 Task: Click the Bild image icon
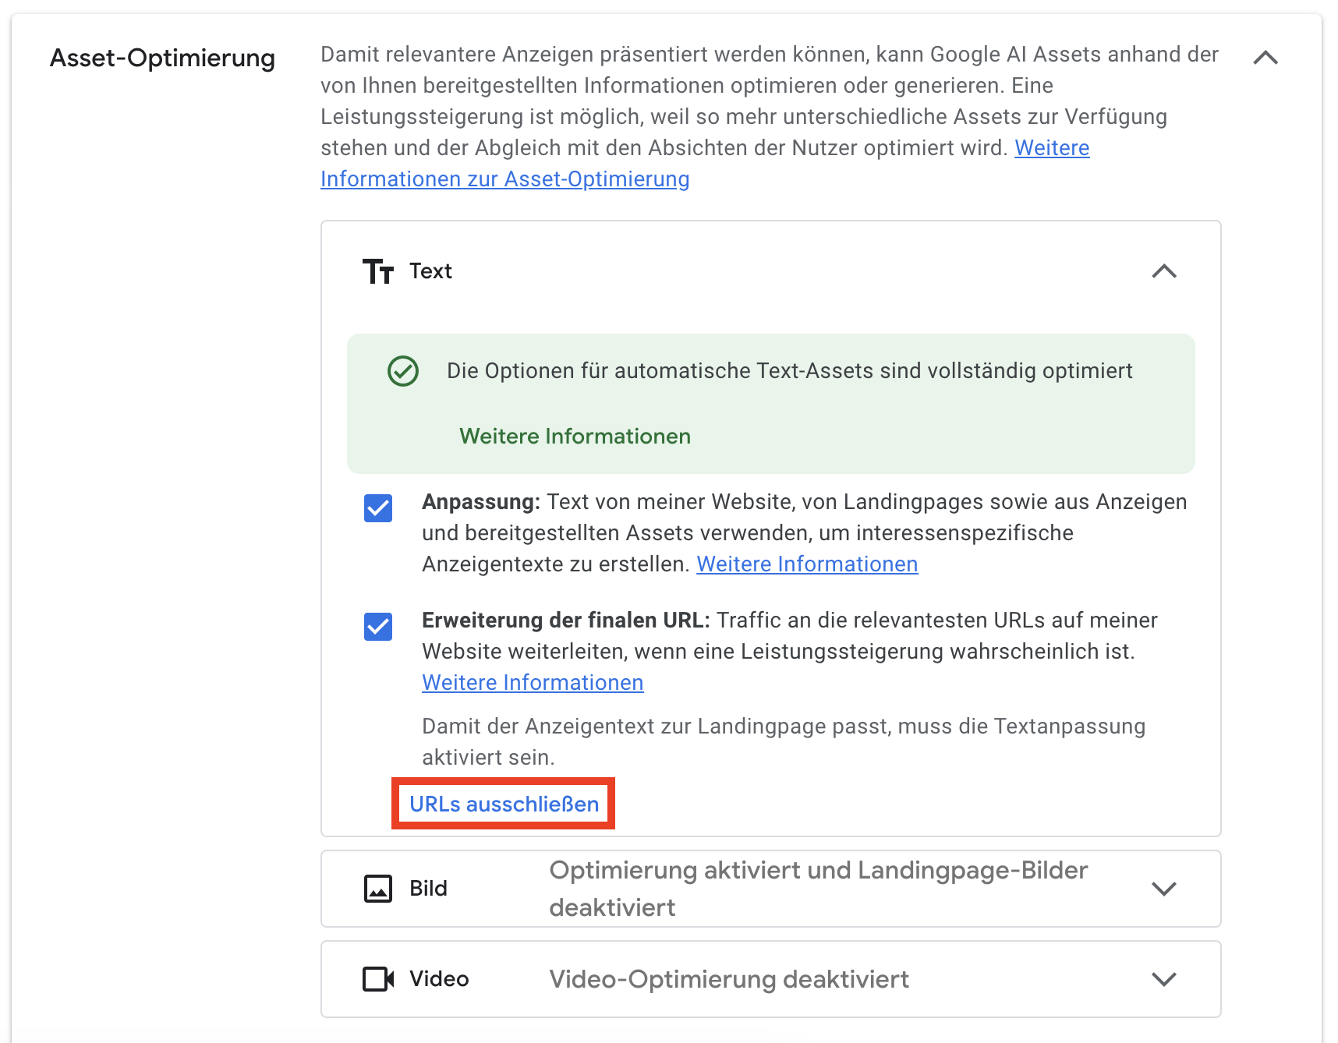click(x=378, y=888)
